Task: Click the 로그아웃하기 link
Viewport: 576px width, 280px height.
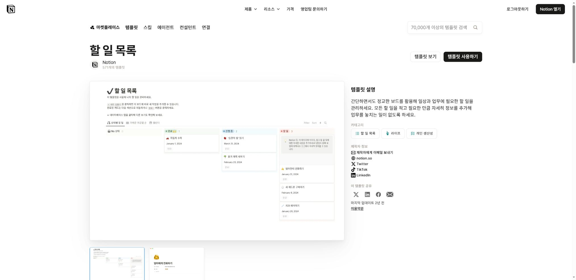Action: pyautogui.click(x=517, y=9)
